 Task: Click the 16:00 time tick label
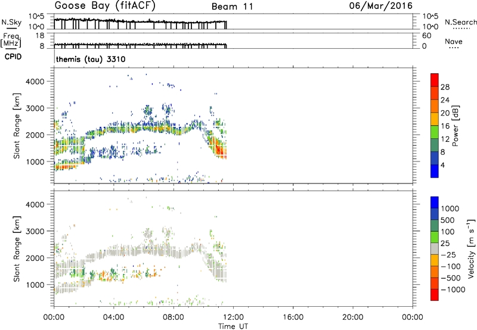pyautogui.click(x=293, y=317)
